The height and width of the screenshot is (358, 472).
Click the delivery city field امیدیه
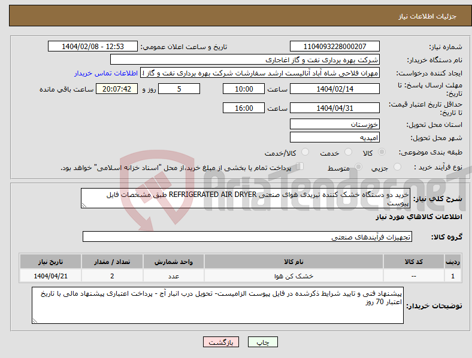pos(334,137)
